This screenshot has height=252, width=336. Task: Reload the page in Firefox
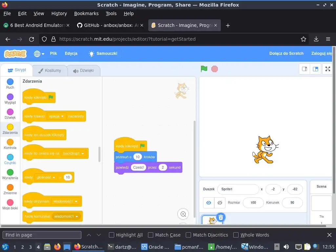click(x=31, y=39)
